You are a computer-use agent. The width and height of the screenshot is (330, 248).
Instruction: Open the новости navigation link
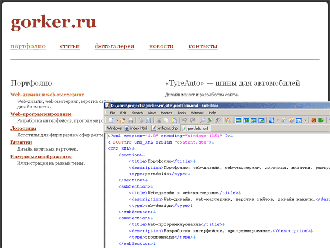161,46
